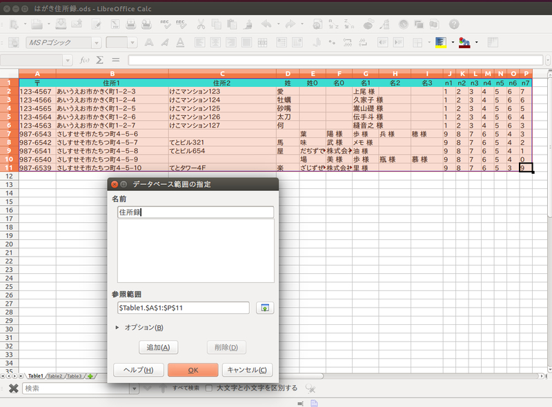Toggle Bold formatting icon
This screenshot has height=407, width=552.
click(x=149, y=43)
